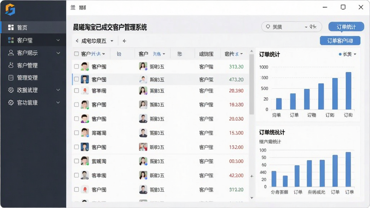This screenshot has width=370, height=208.
Task: Click the shortest bar in the lower chart
Action: pos(285,181)
